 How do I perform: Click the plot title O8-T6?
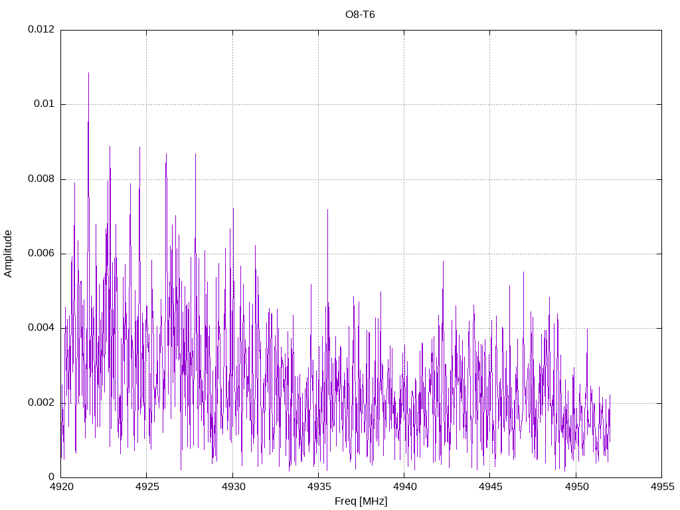click(360, 15)
